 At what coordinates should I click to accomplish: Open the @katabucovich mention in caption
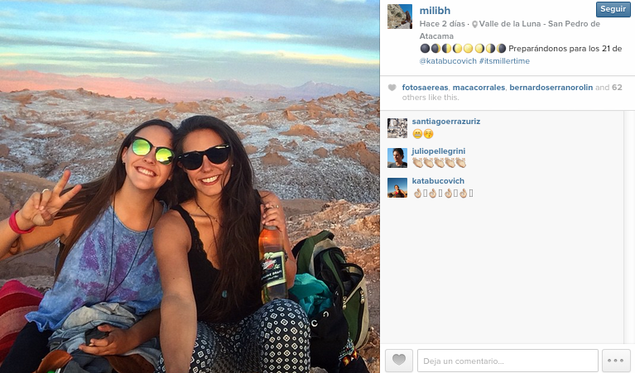(x=448, y=61)
